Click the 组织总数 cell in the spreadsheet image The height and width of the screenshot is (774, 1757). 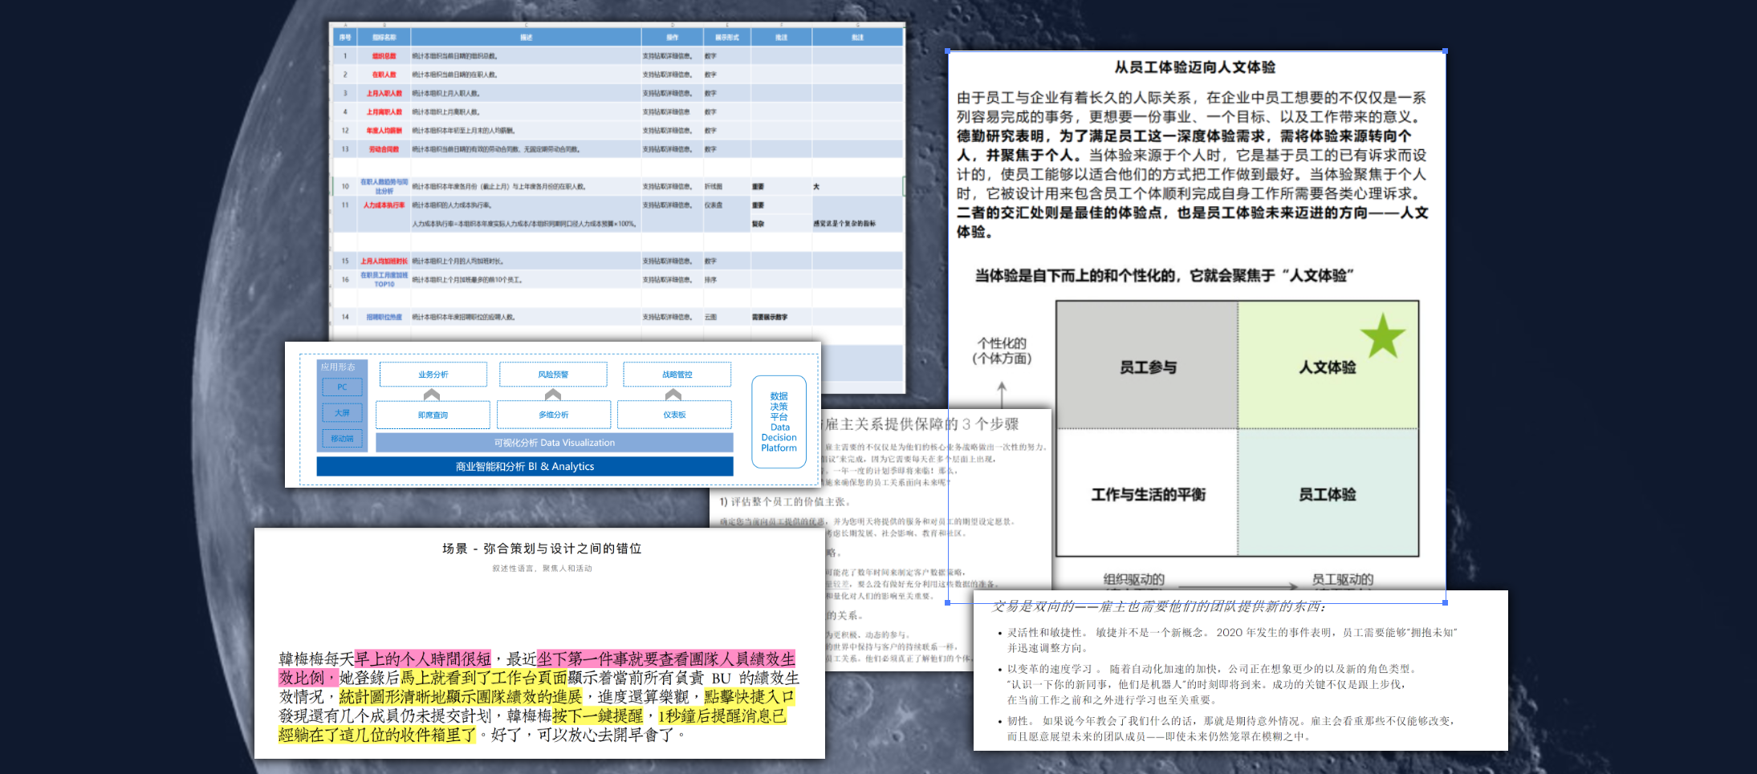[x=384, y=56]
